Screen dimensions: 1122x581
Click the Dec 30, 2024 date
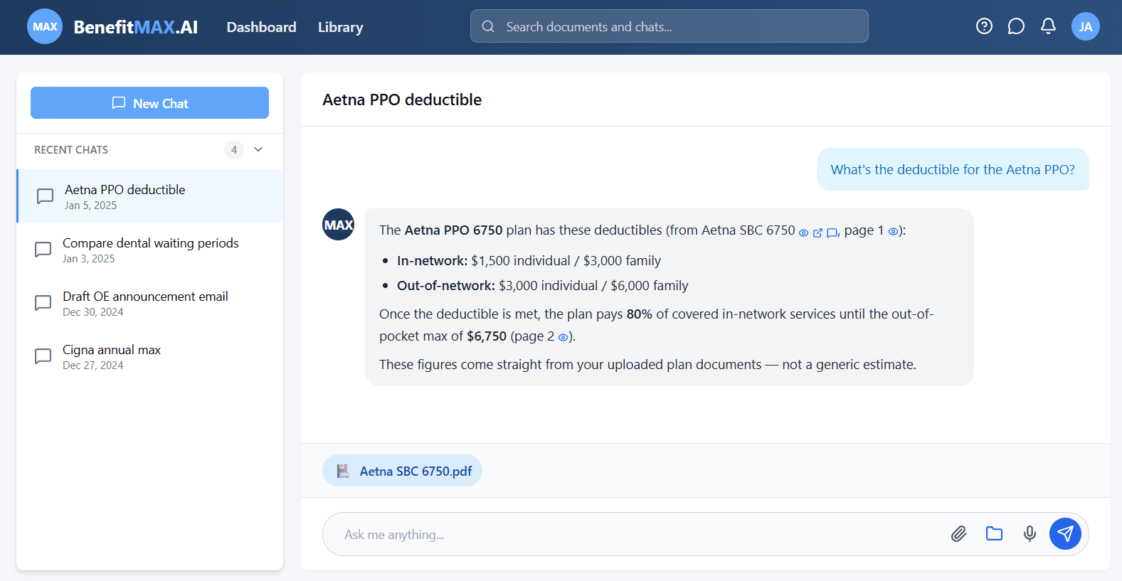click(92, 312)
